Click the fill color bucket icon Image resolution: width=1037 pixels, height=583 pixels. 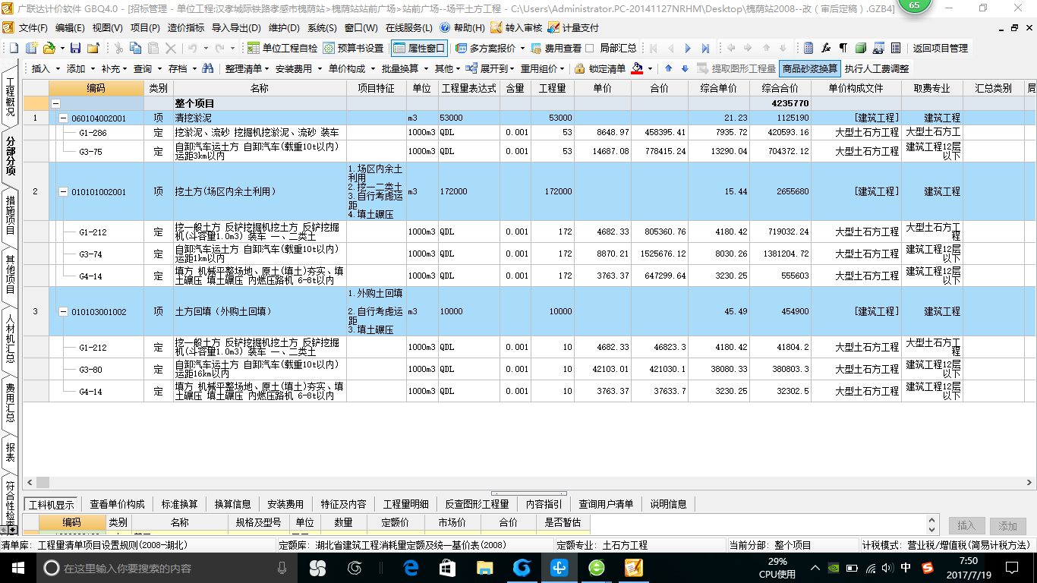[x=637, y=68]
